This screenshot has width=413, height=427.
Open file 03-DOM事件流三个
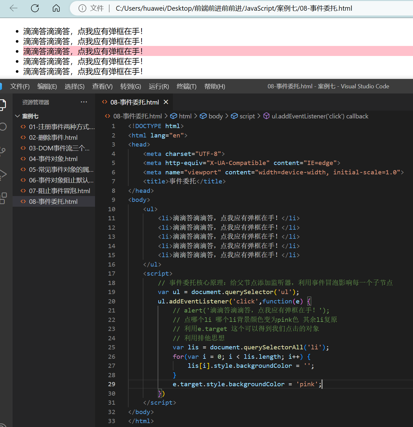point(54,148)
